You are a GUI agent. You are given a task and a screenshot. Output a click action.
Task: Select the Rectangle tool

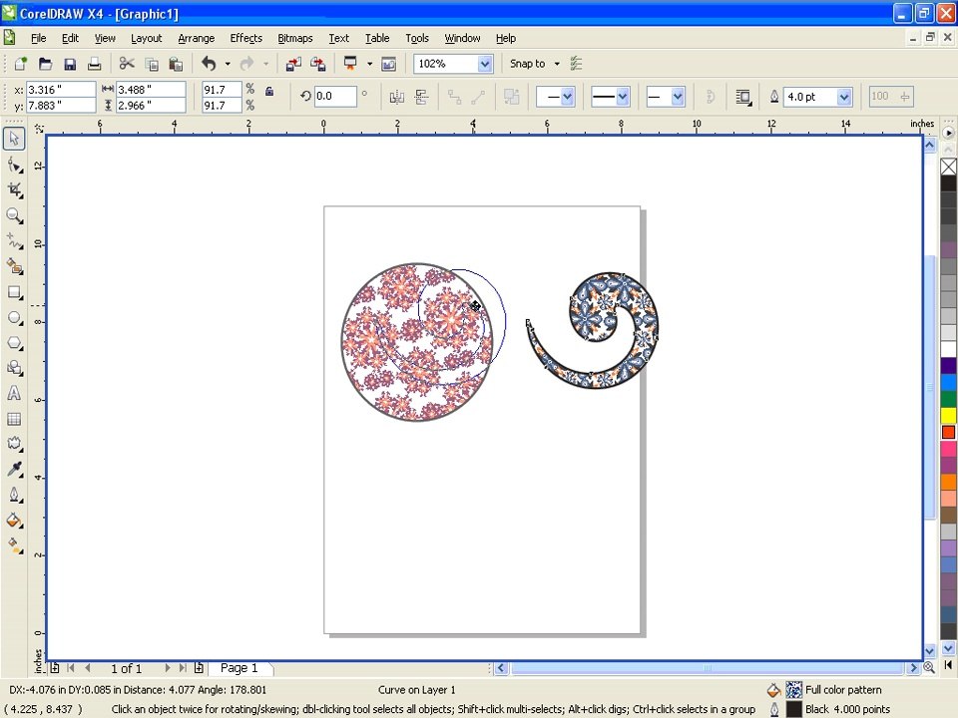tap(14, 292)
